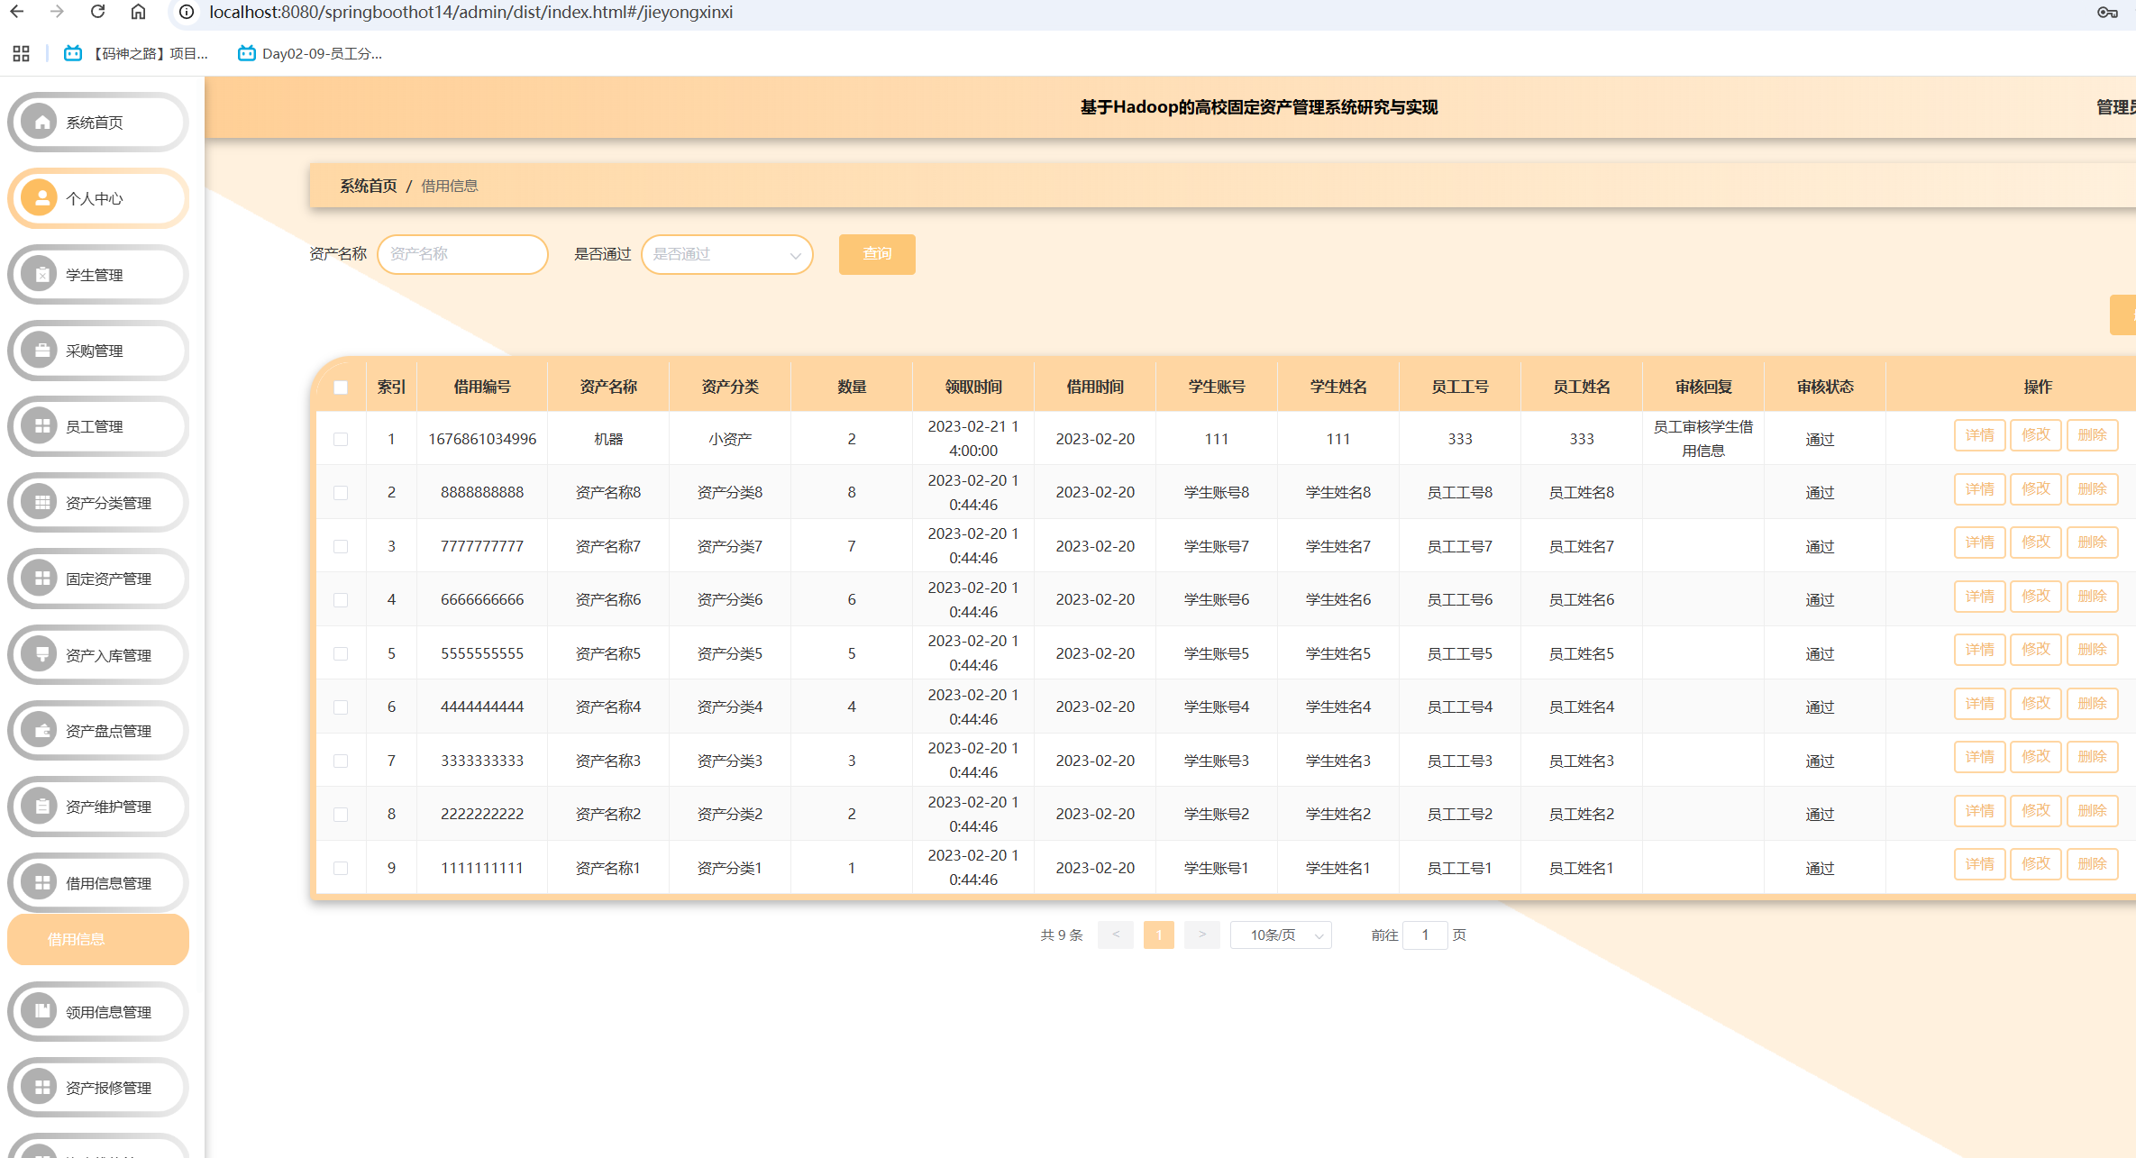Check the row with 借用编号 6666666666
Screen dimensions: 2136x1158
click(341, 599)
